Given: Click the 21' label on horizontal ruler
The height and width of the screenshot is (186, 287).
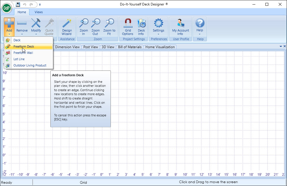Looking at the screenshot, I should pos(276,175).
